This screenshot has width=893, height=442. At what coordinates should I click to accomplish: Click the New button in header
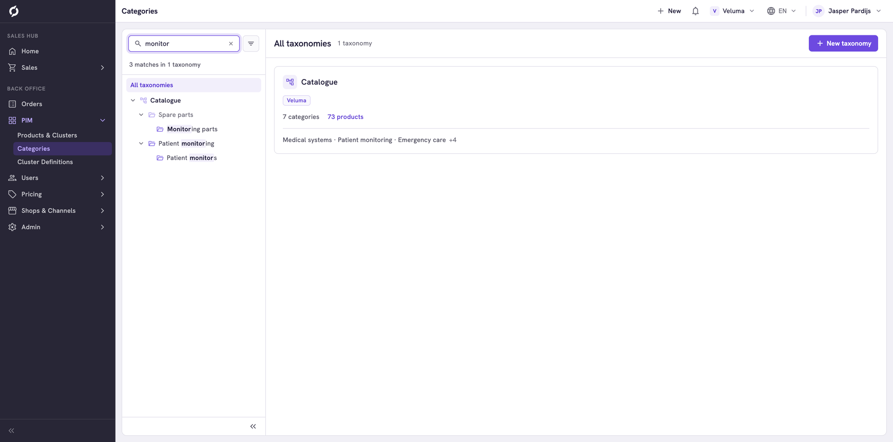pyautogui.click(x=669, y=11)
